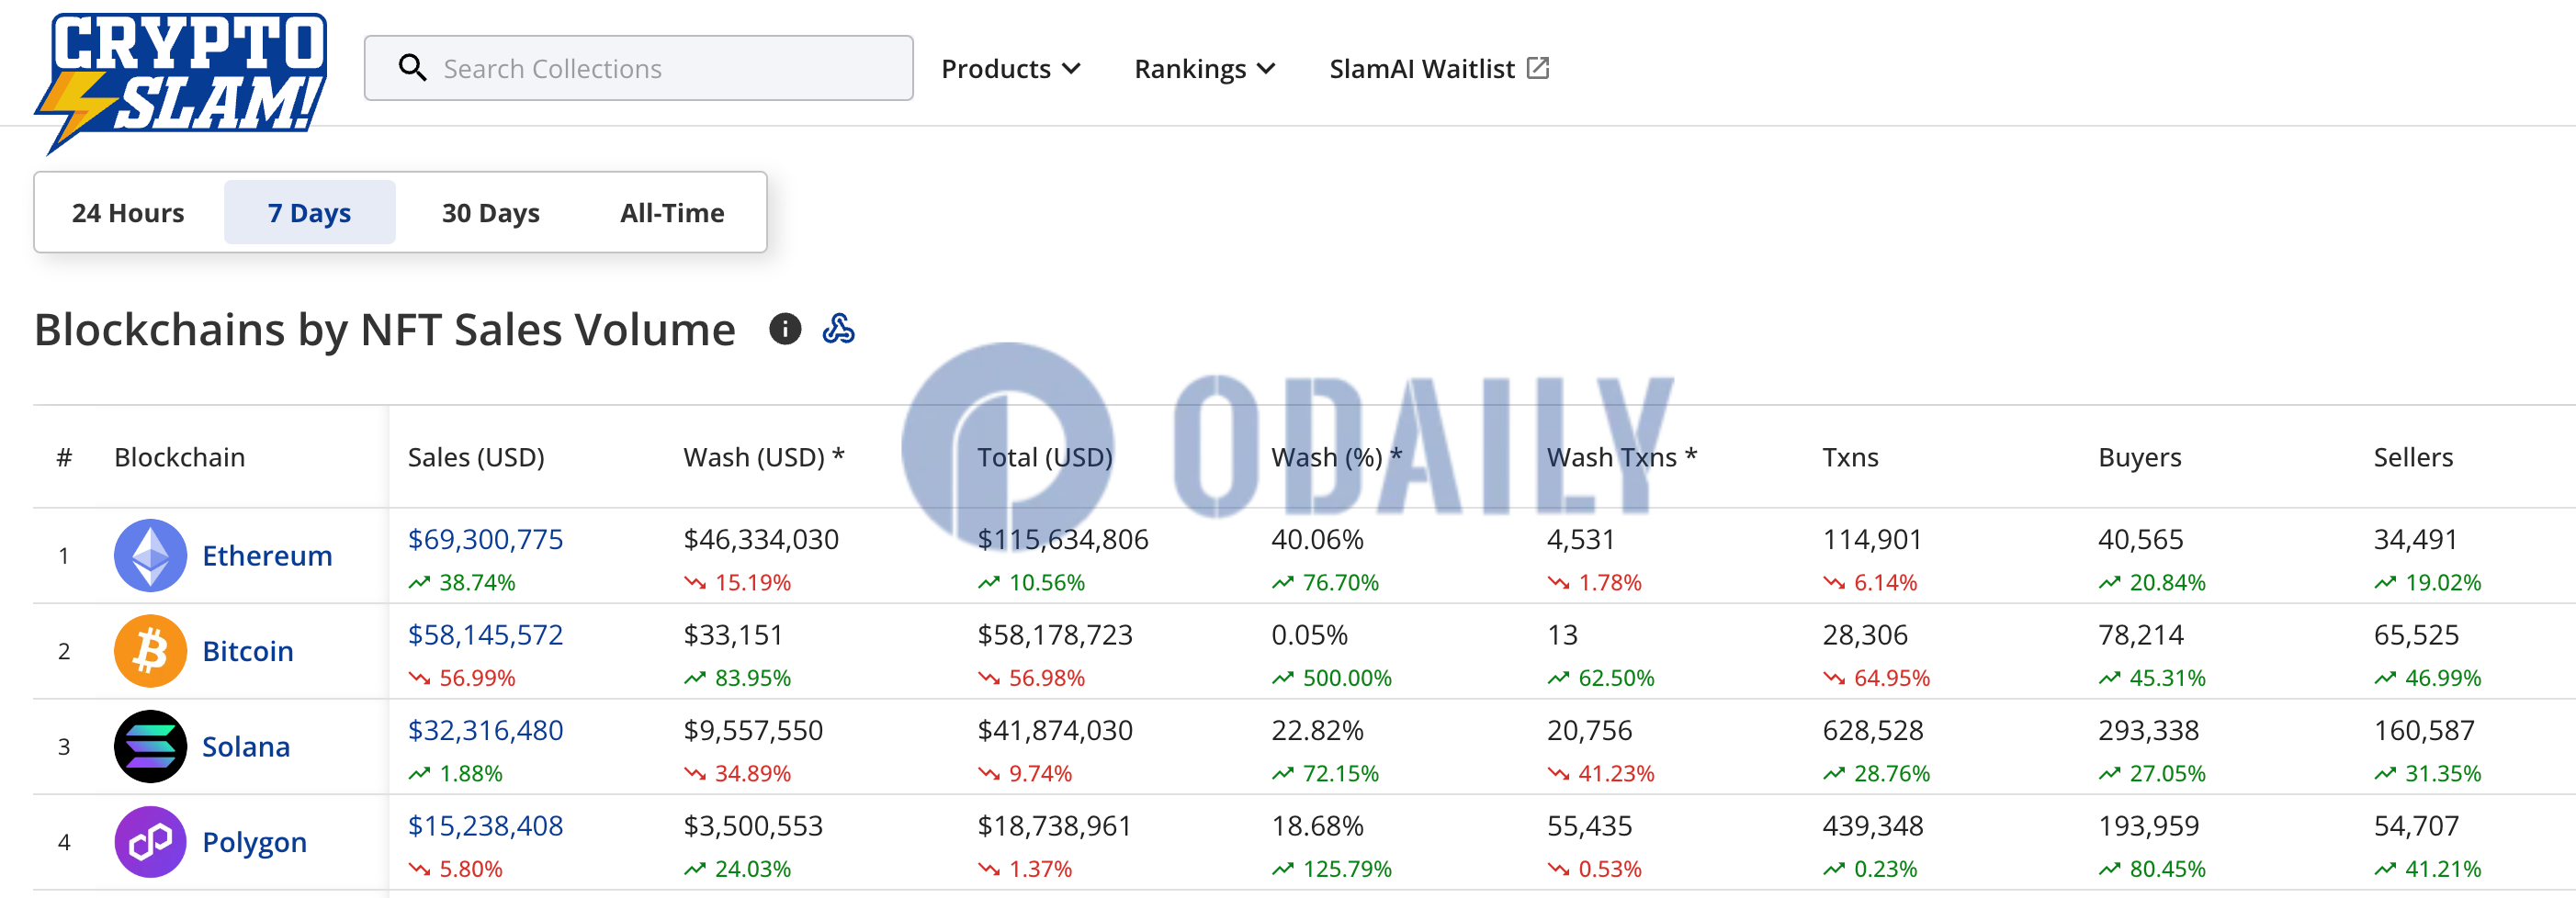Click the Solana logo icon
This screenshot has height=898, width=2576.
click(150, 746)
